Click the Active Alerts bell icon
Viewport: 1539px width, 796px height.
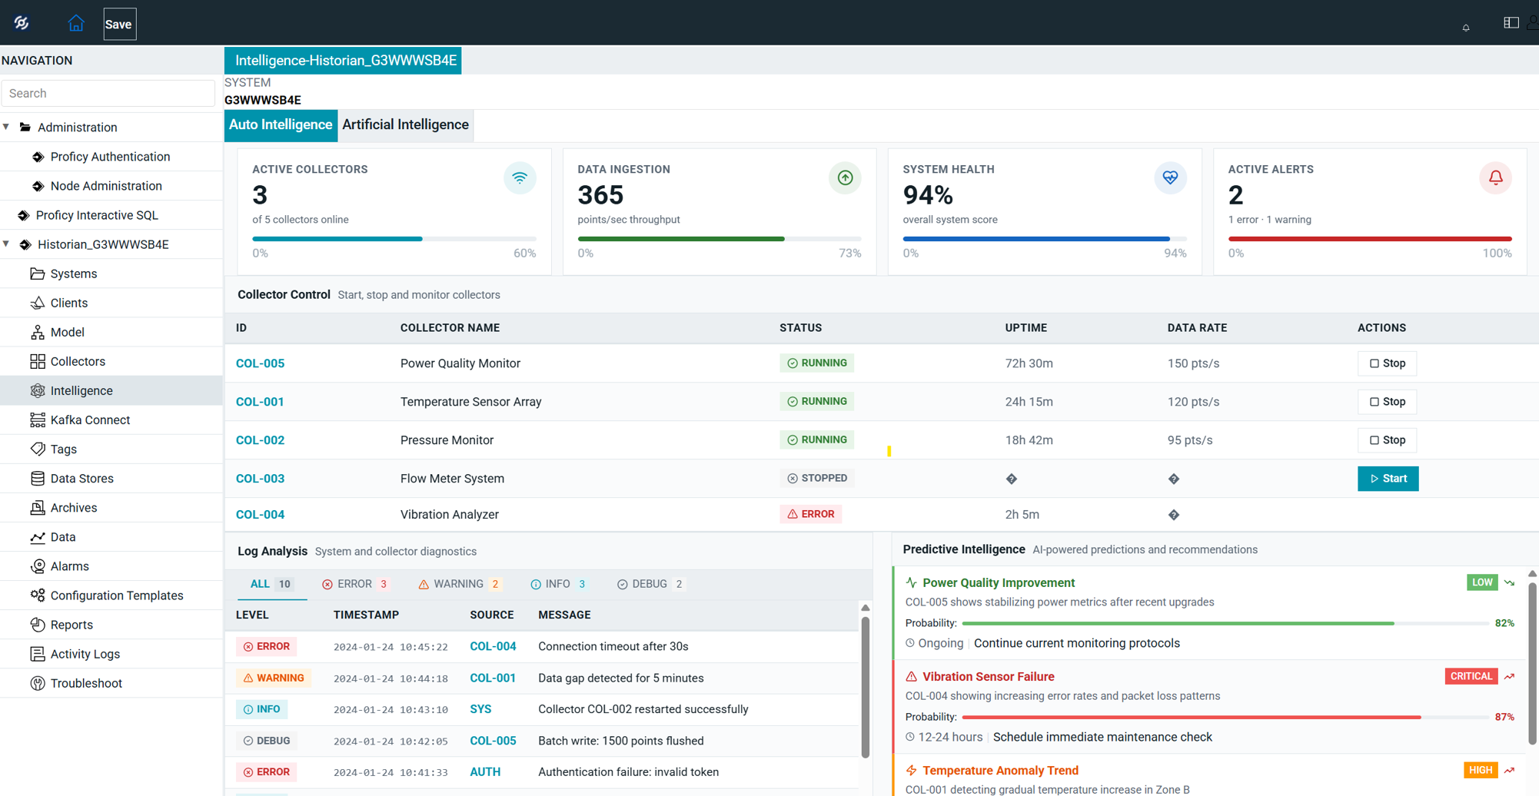[1495, 178]
